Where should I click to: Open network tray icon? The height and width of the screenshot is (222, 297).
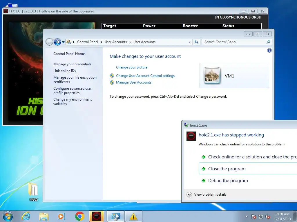[x=261, y=217]
